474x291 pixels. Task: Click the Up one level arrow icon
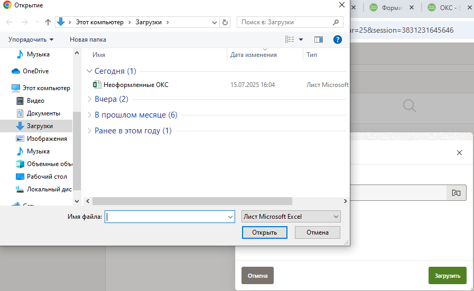(x=48, y=22)
